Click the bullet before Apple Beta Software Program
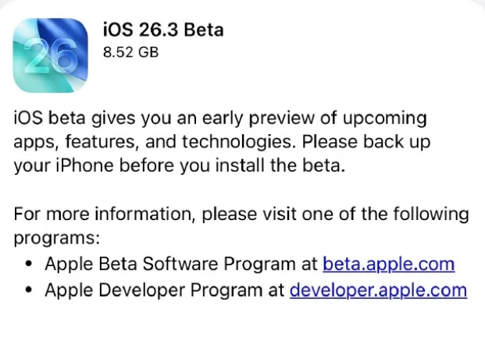This screenshot has width=485, height=341. [28, 265]
